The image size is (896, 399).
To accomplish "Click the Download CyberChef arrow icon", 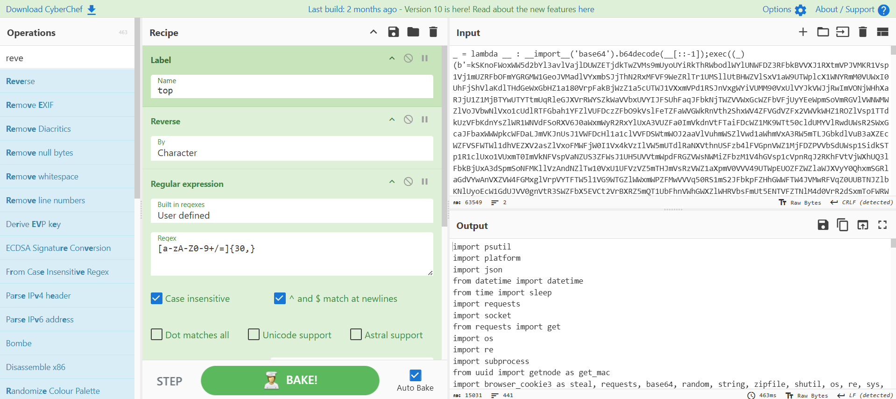I will [x=92, y=10].
